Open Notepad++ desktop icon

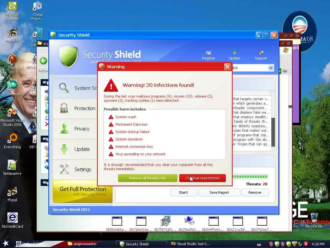tap(12, 168)
